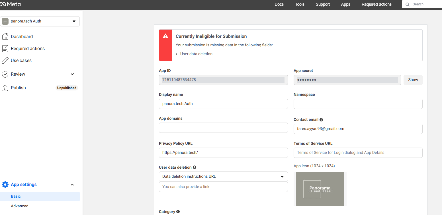This screenshot has width=442, height=215.
Task: Click the Required actions checklist icon in sidebar
Action: click(5, 49)
